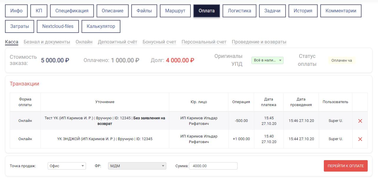378x181 pixels.
Task: Click Super U. in the -500.00 row
Action: [335, 121]
